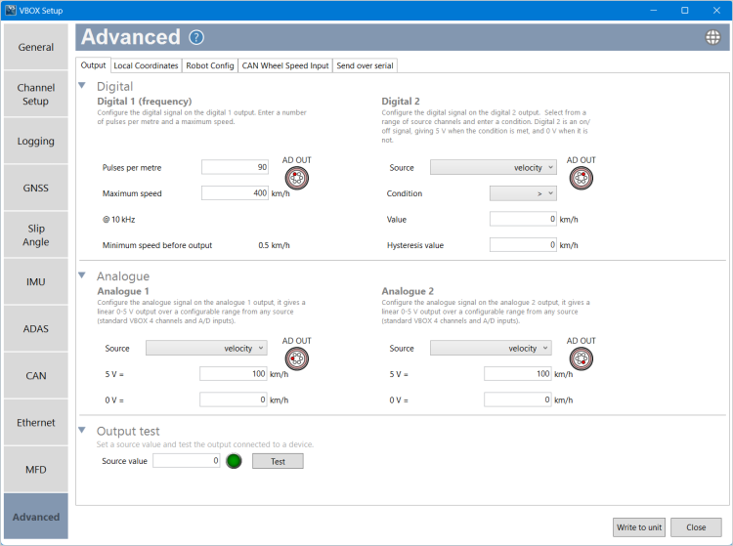Viewport: 733px width, 546px height.
Task: Open the IMU page
Action: tap(36, 281)
